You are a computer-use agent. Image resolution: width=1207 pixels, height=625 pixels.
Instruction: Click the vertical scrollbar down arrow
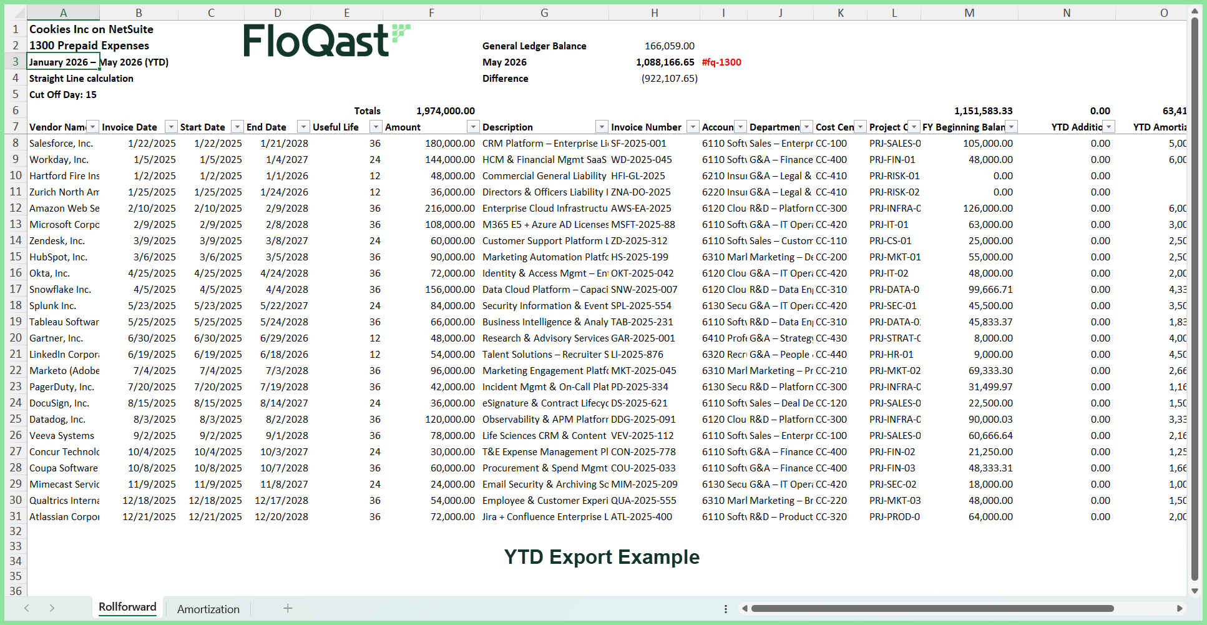1195,591
